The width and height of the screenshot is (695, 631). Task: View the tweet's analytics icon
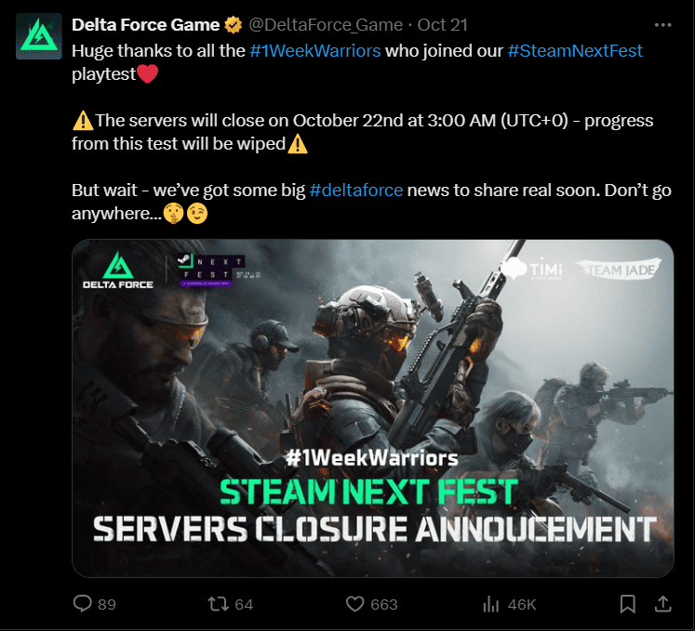[491, 604]
